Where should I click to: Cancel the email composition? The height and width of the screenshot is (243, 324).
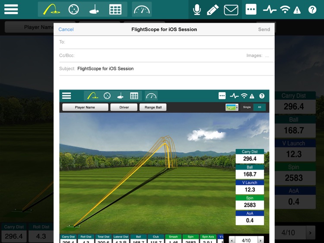coord(66,29)
